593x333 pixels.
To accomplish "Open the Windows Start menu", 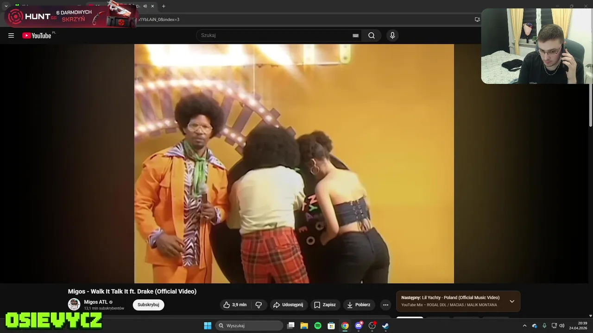I will click(208, 326).
